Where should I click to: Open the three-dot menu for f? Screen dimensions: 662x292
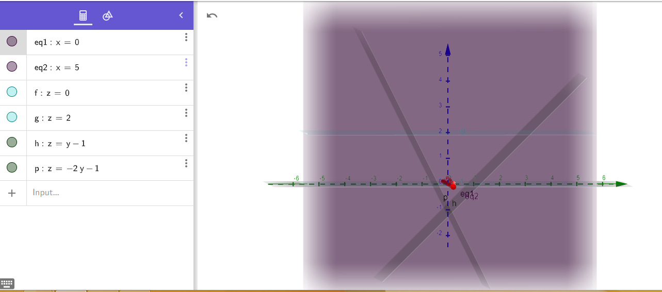[186, 88]
